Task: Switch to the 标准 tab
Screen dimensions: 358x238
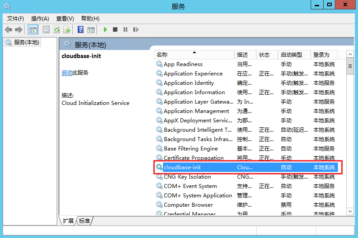Action: pyautogui.click(x=84, y=221)
